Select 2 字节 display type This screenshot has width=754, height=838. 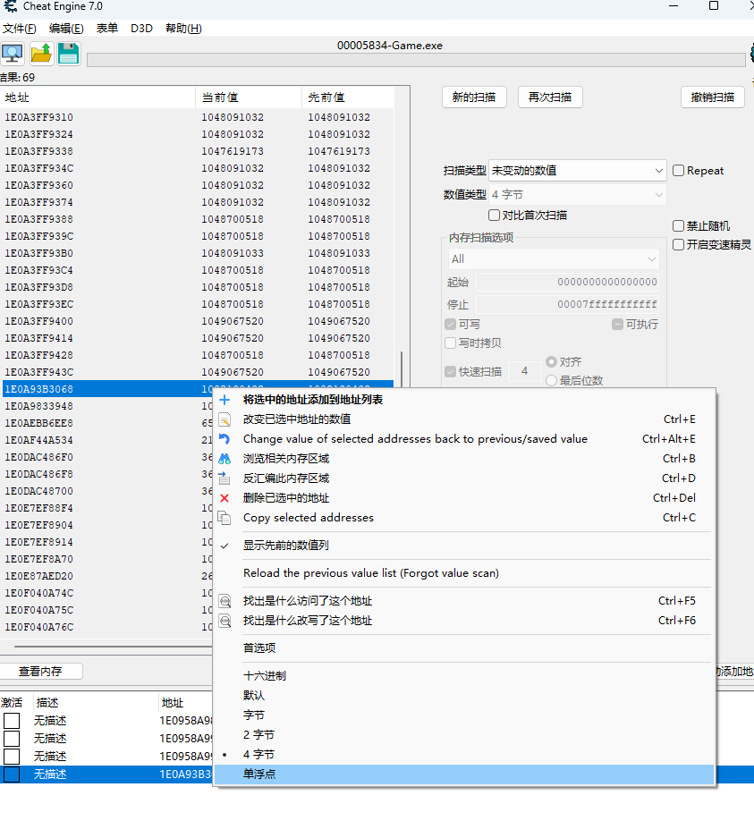(x=464, y=735)
